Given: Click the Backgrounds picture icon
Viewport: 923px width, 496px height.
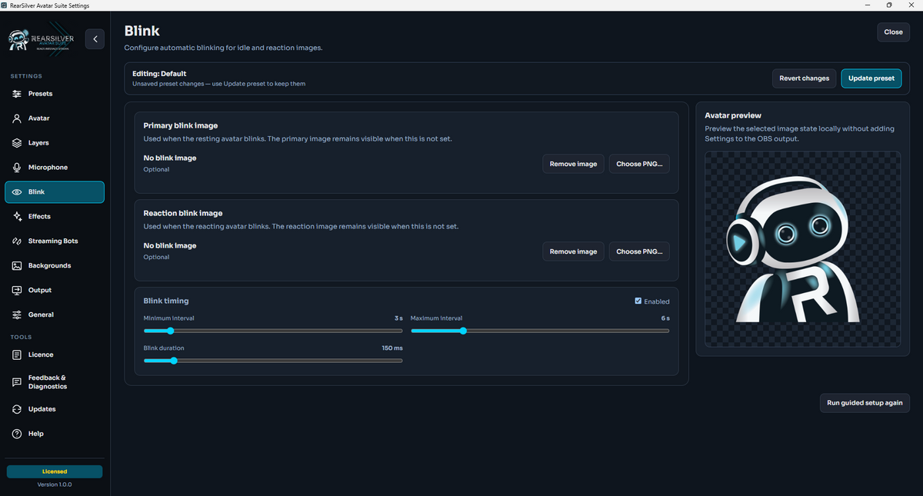Looking at the screenshot, I should tap(17, 266).
